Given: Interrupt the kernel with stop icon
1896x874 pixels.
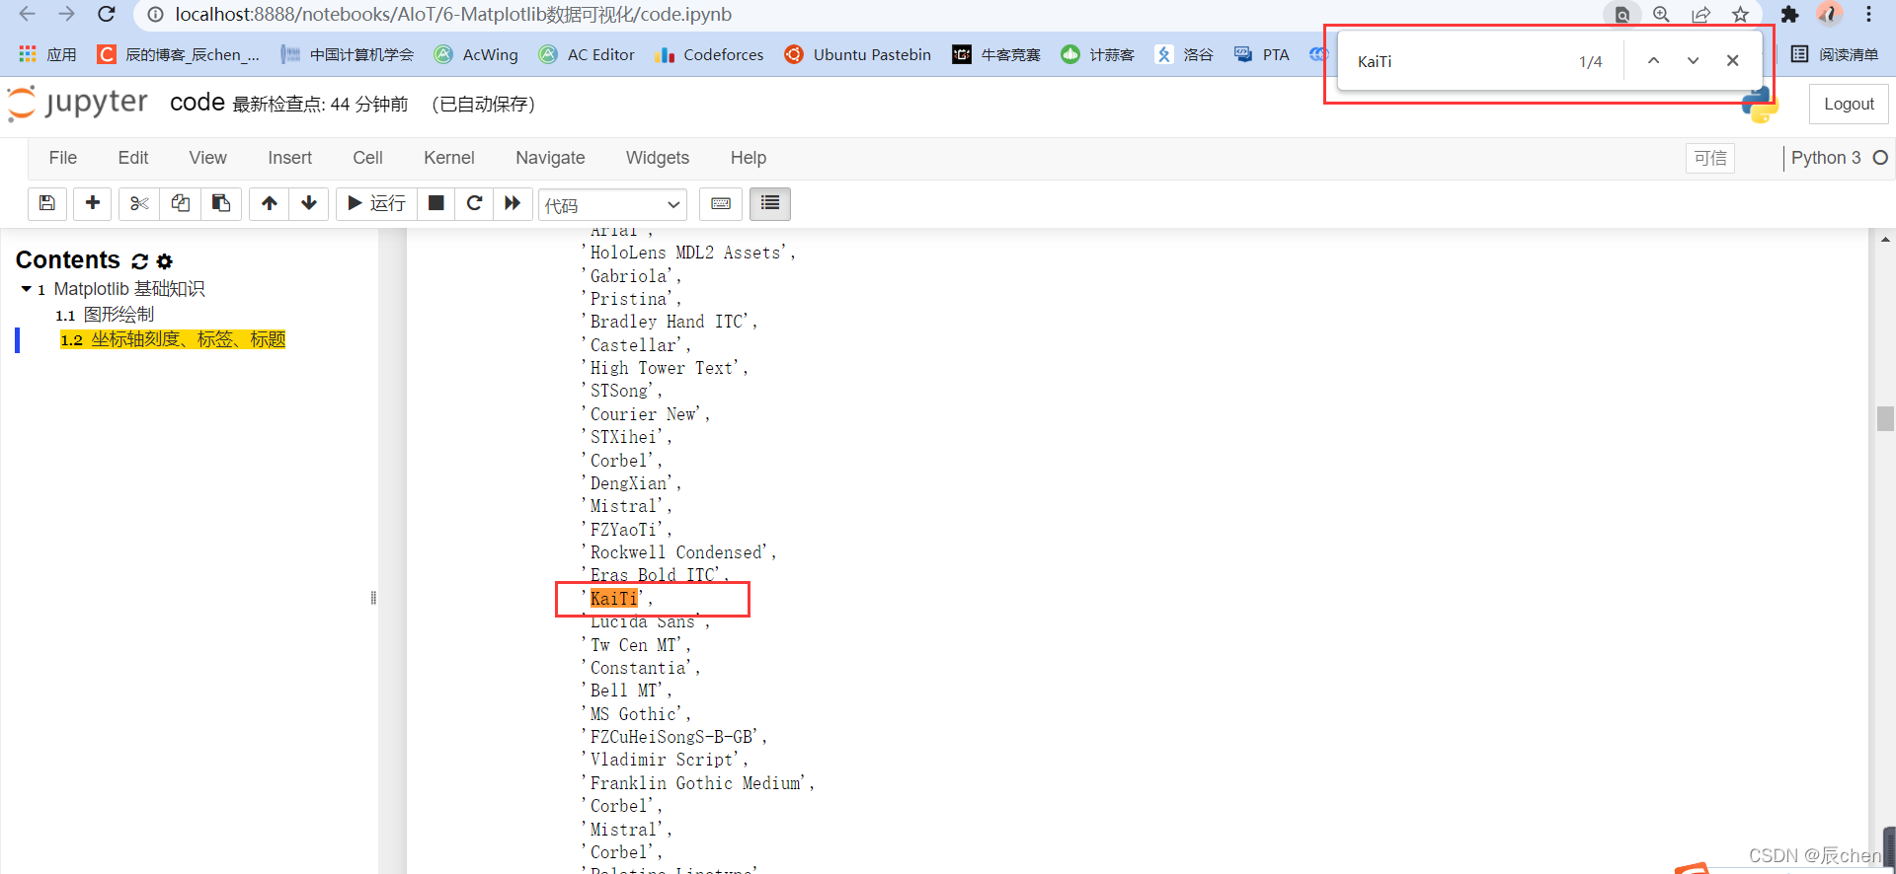Looking at the screenshot, I should click(435, 203).
